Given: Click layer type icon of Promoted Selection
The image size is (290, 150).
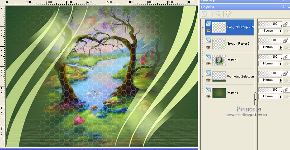Looking at the screenshot, I should pyautogui.click(x=208, y=73).
